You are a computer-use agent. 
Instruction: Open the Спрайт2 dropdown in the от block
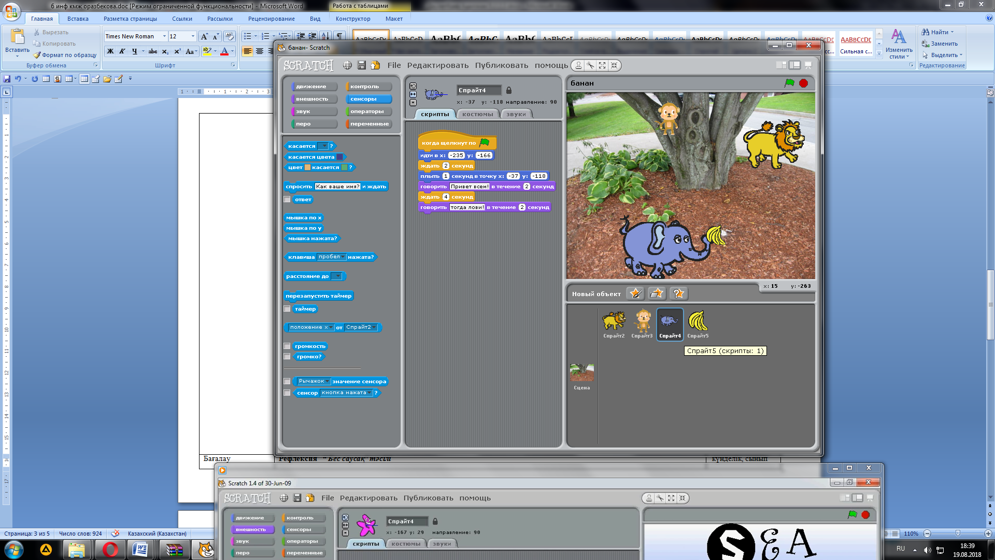(x=361, y=328)
